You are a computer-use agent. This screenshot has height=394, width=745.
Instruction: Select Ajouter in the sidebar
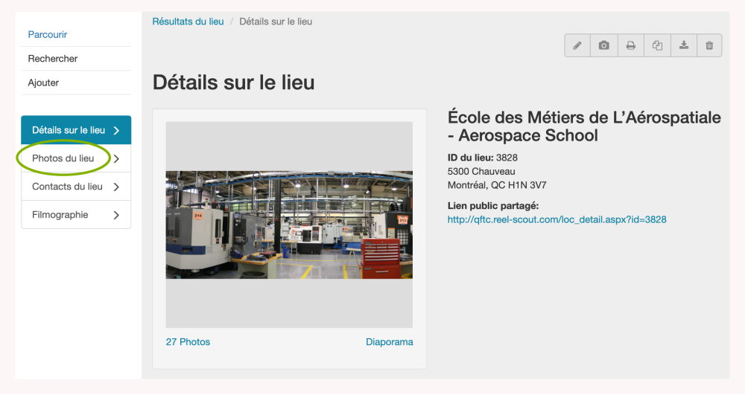[x=43, y=83]
